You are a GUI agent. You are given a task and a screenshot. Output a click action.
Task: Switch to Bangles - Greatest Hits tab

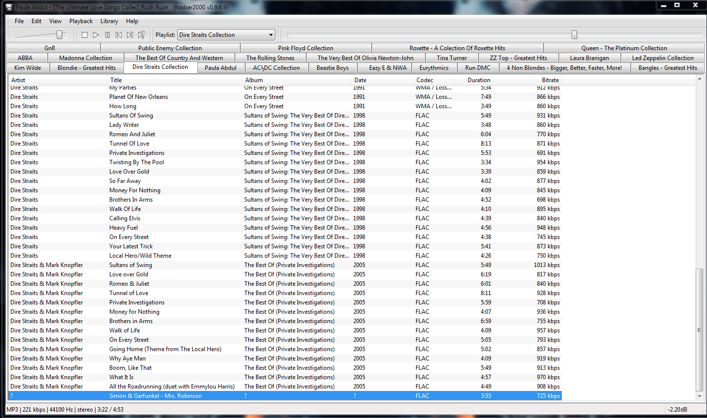(668, 68)
